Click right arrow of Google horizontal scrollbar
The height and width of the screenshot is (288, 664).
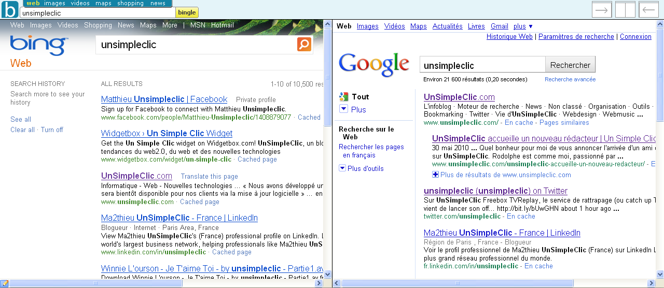tap(652, 283)
